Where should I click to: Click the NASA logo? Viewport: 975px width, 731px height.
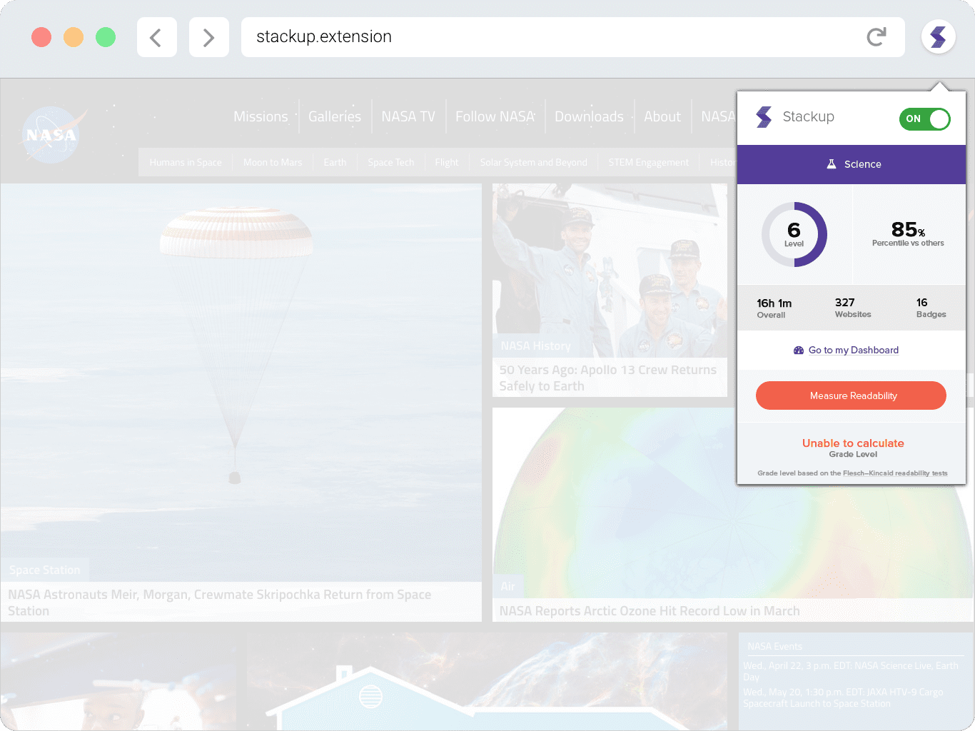click(x=52, y=134)
